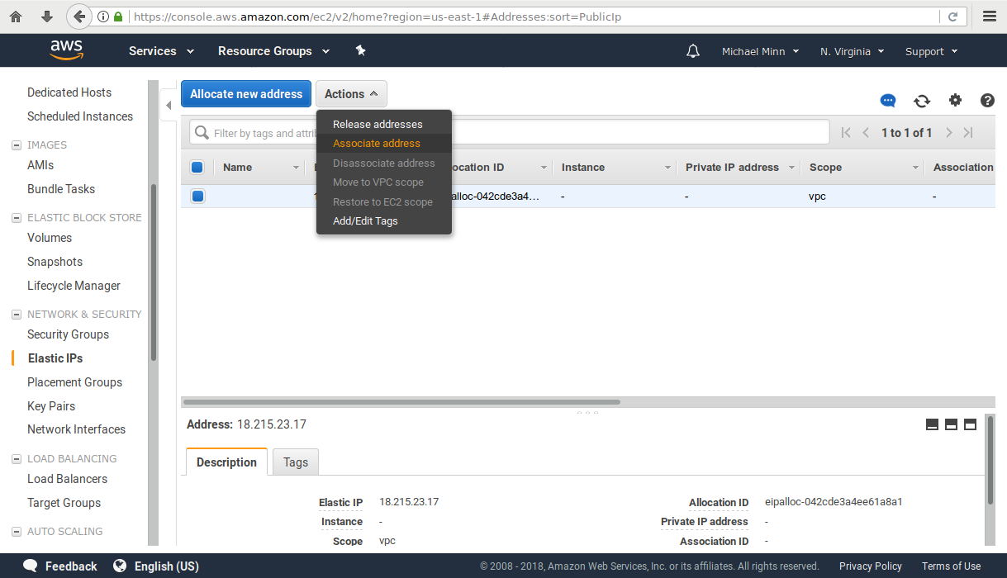Collapse the NETWORK & SECURITY section
Viewport: 1007px width, 578px height.
click(17, 315)
